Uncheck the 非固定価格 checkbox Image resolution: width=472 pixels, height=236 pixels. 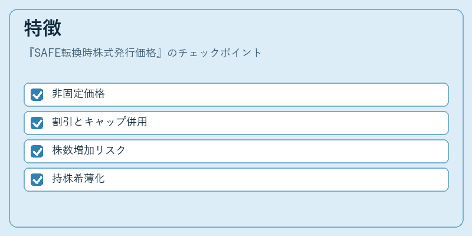coord(37,94)
